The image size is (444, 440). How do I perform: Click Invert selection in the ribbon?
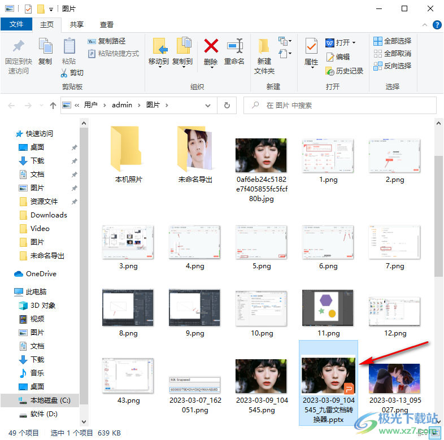click(x=393, y=66)
